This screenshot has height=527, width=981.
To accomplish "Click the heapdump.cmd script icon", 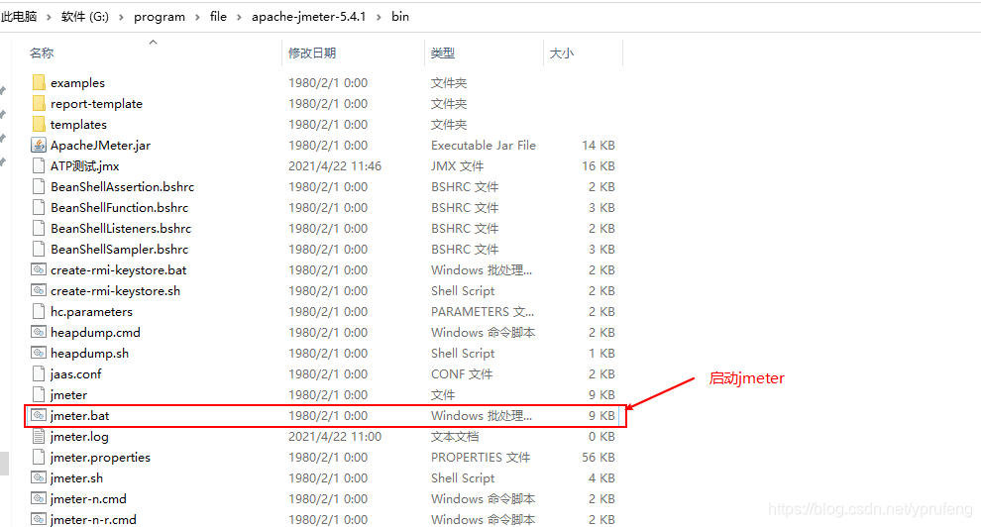I will click(x=39, y=332).
